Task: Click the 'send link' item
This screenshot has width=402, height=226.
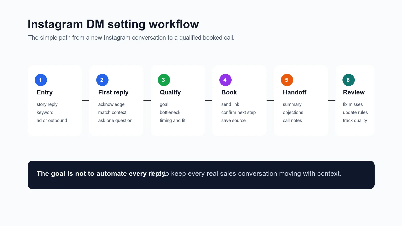Action: [230, 104]
